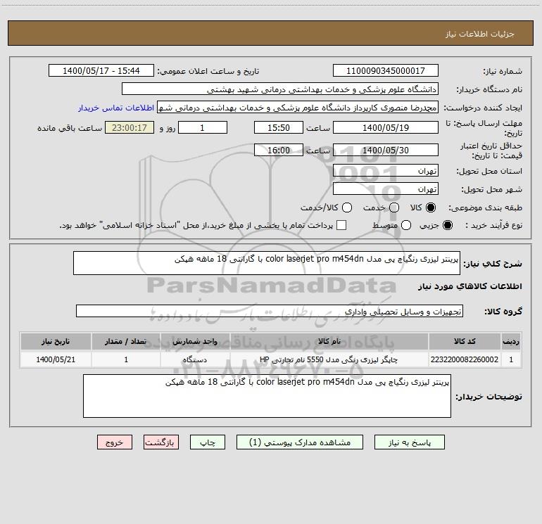This screenshot has width=542, height=524.
Task: Click the remaining time field 23:00:17
Action: 130,127
